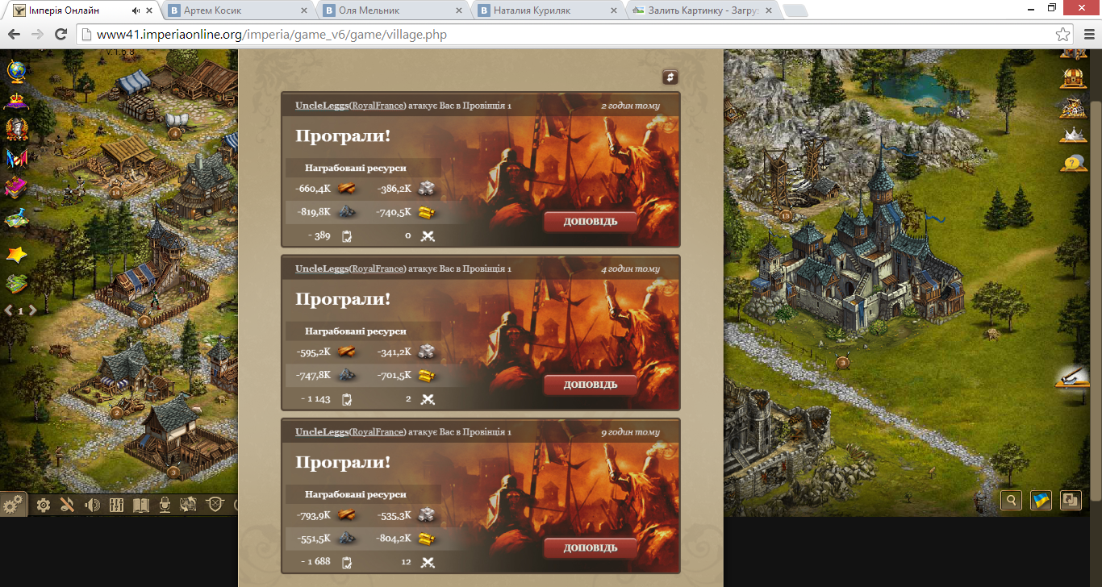The image size is (1102, 587).
Task: Toggle music off with crossed note icon
Action: point(68,505)
